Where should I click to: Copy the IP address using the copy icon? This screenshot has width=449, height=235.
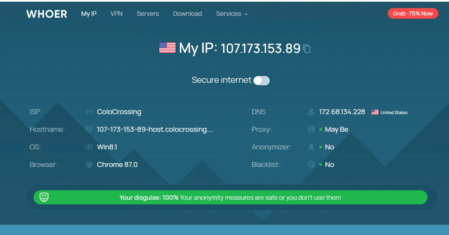tap(307, 49)
